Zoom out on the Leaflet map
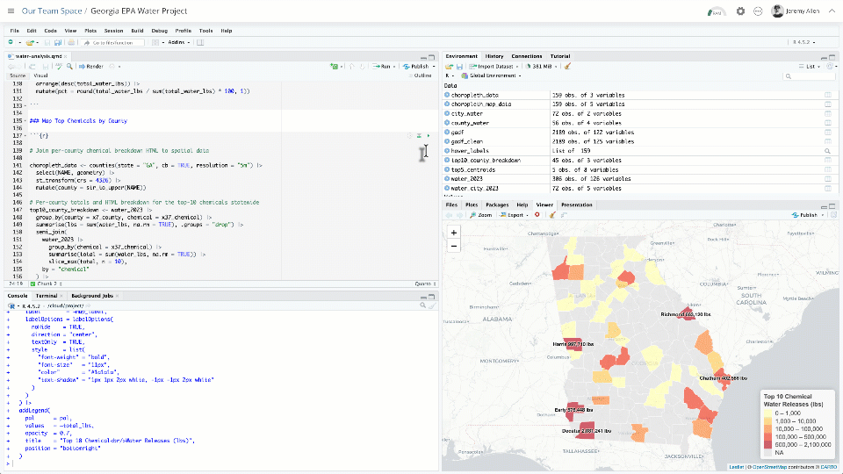 click(x=453, y=246)
